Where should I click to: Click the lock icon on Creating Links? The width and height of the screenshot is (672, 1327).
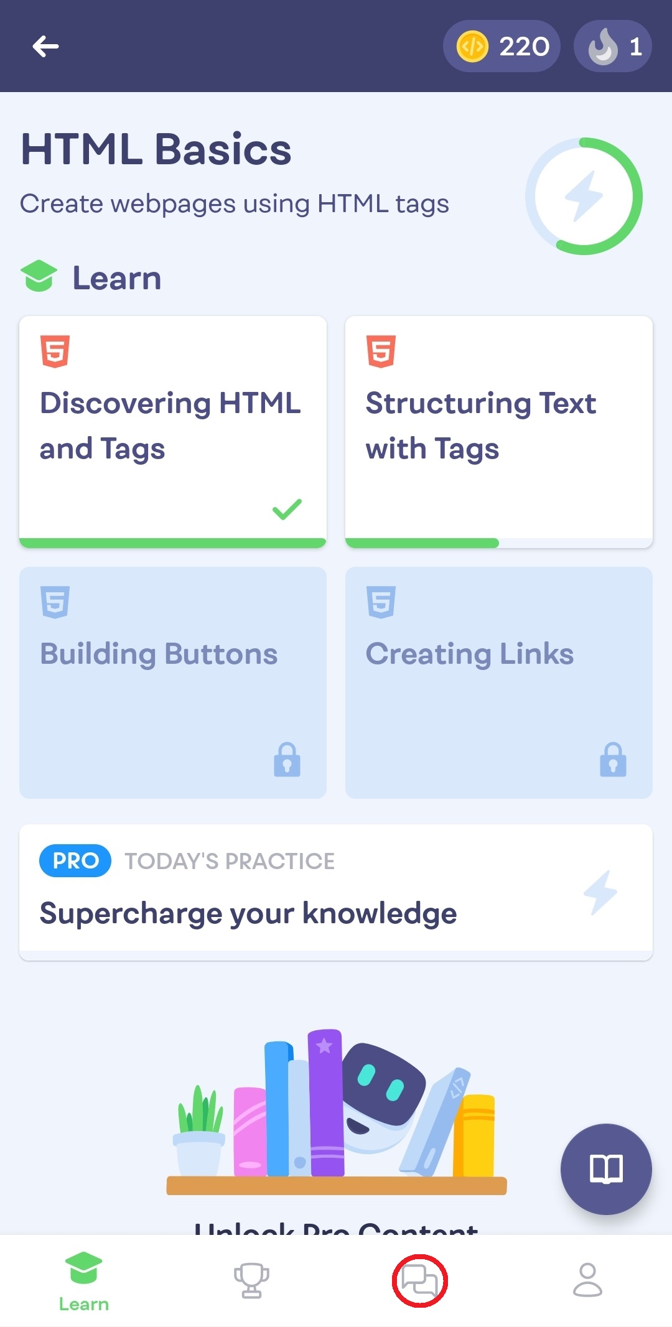[x=613, y=759]
